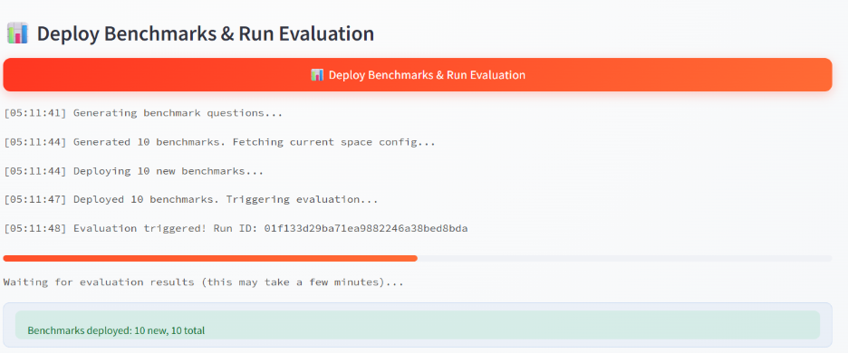This screenshot has width=848, height=353.
Task: Select the 'Deployed 10 benchmarks. Triggering evaluation' log line
Action: tap(191, 199)
